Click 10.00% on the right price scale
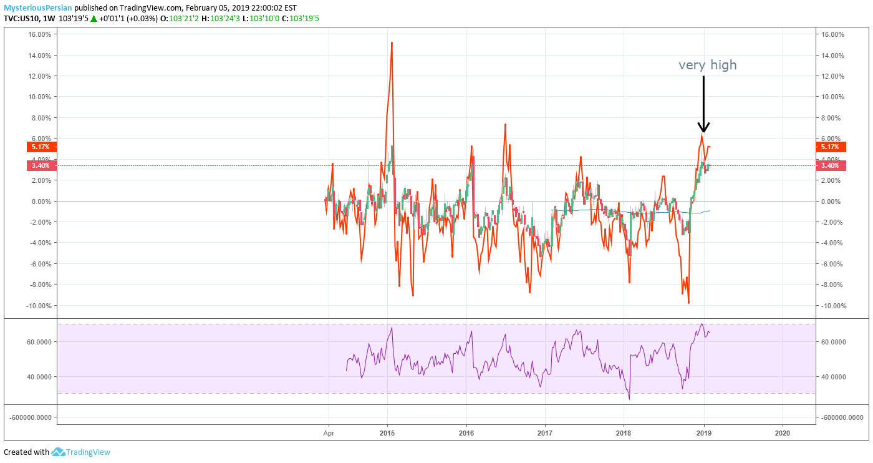 833,97
